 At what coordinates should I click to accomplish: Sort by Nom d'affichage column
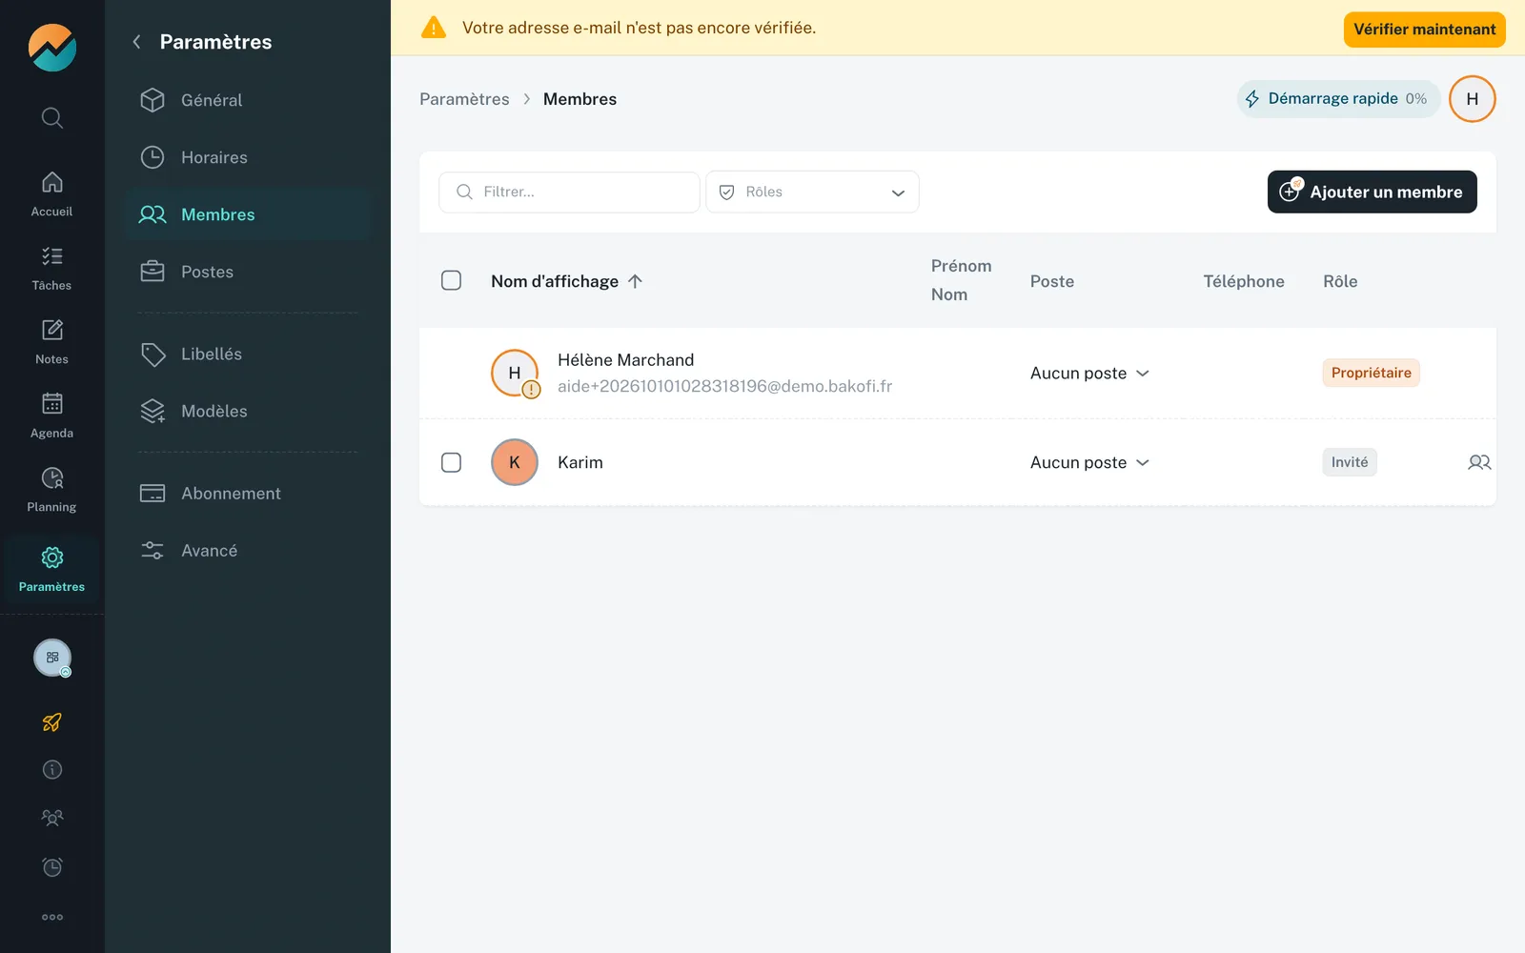tap(567, 281)
